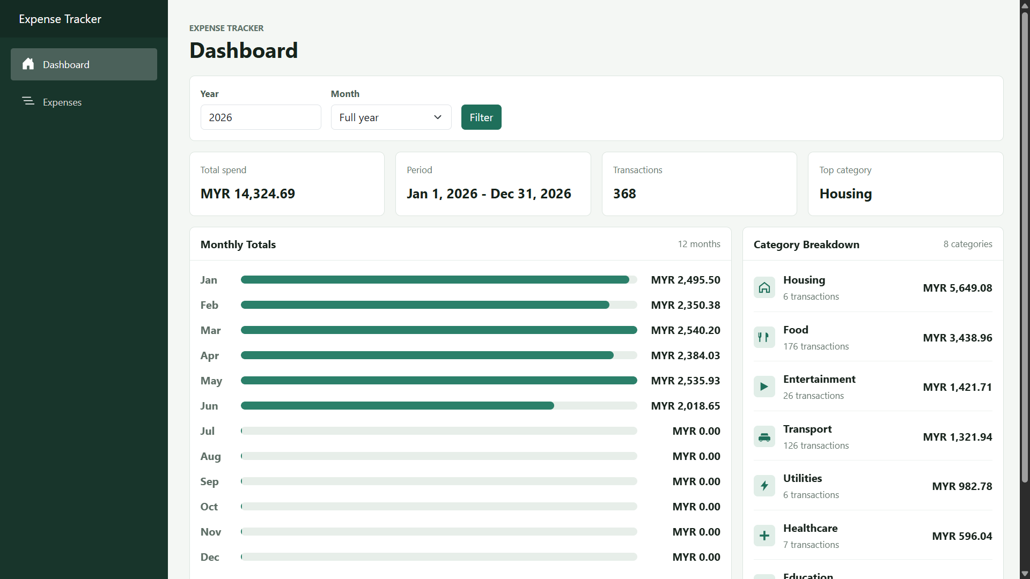
Task: Click the June monthly total bar
Action: pos(439,406)
